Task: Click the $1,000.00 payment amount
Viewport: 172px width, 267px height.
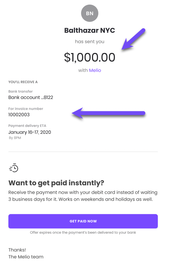Action: [90, 57]
